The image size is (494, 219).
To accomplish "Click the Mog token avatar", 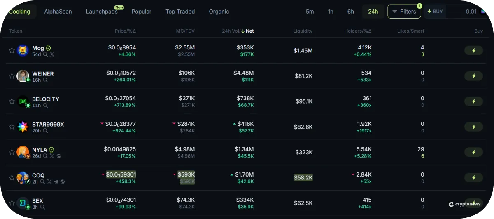I will [23, 50].
